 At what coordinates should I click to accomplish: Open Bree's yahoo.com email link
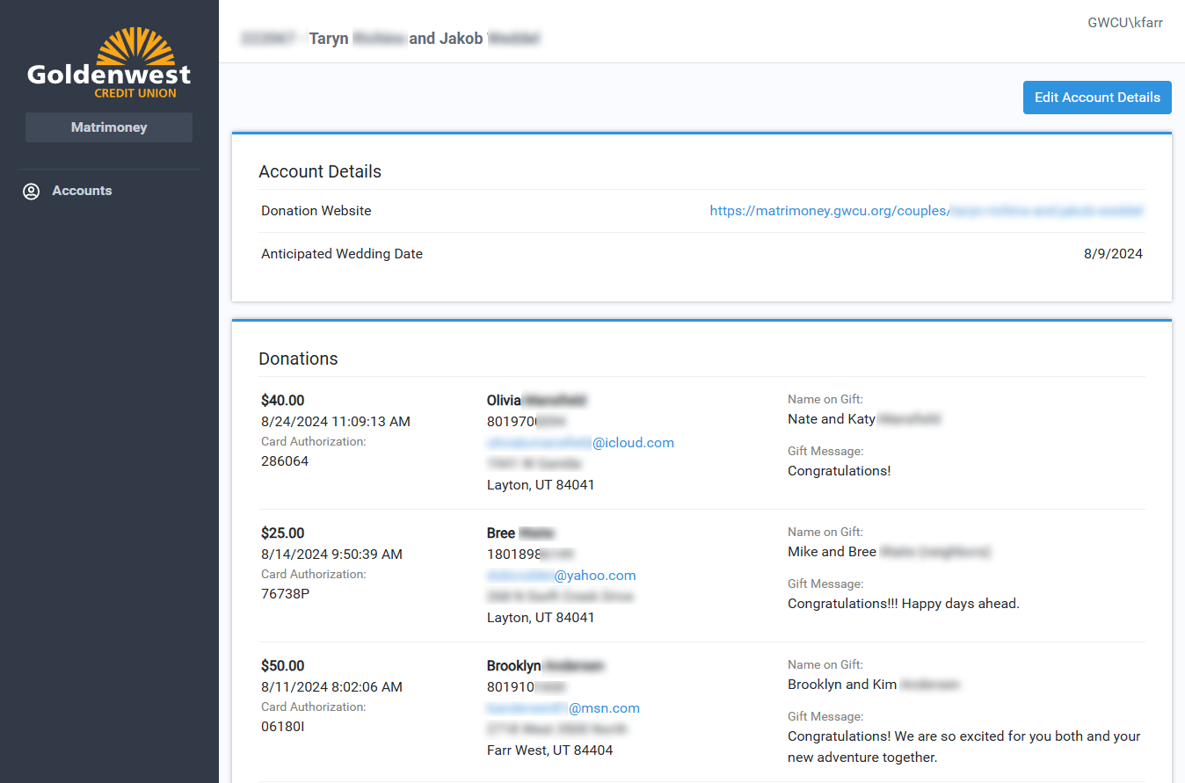click(x=562, y=575)
